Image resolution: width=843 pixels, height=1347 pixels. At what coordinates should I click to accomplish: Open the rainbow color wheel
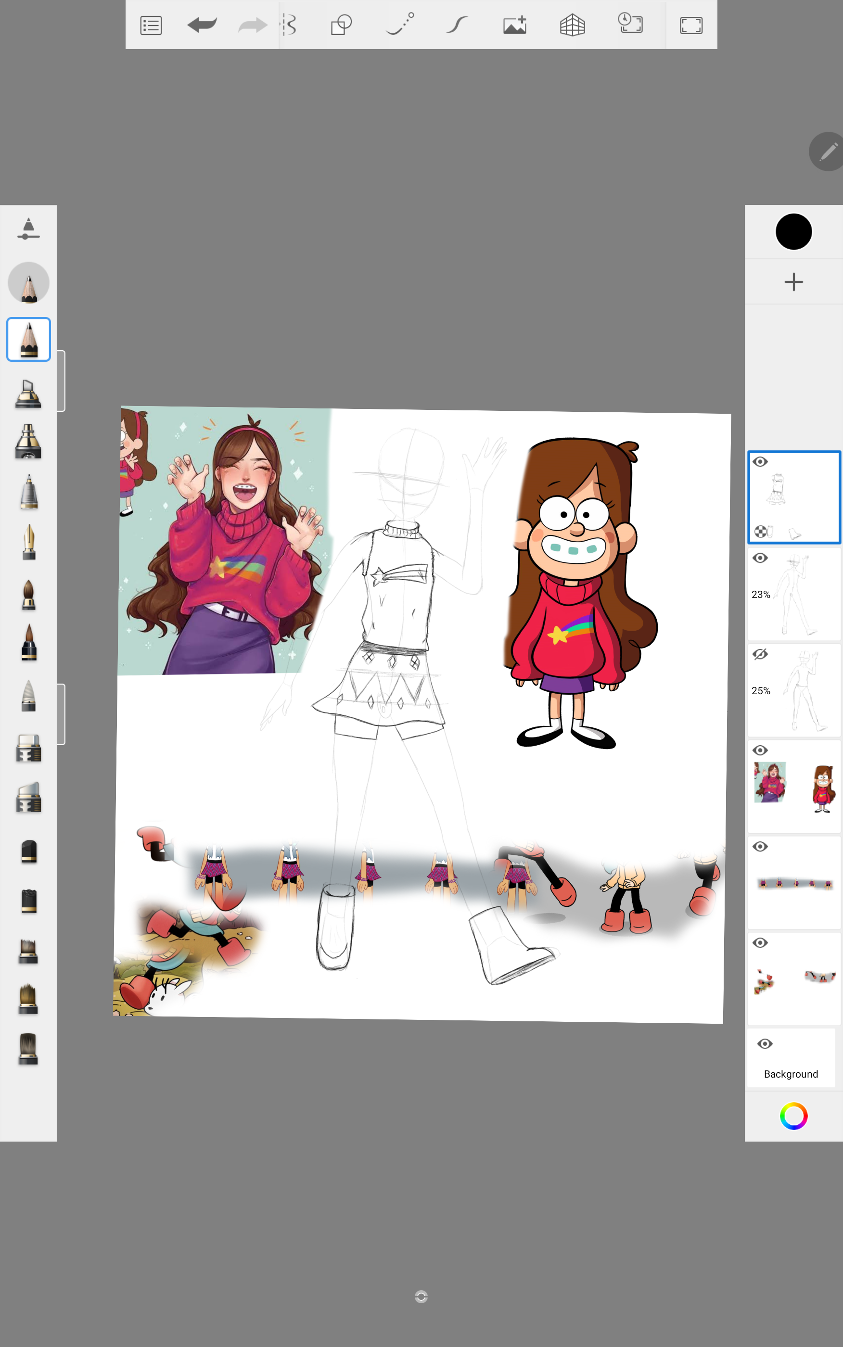coord(793,1116)
